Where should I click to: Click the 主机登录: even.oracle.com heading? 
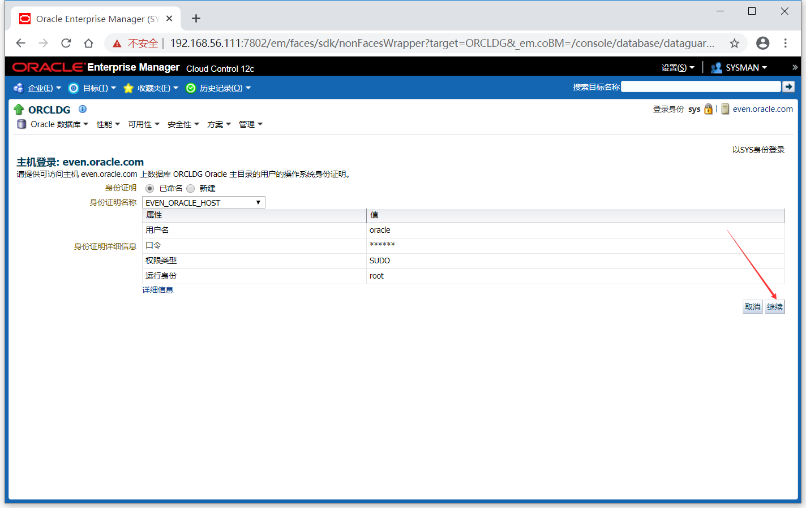80,162
